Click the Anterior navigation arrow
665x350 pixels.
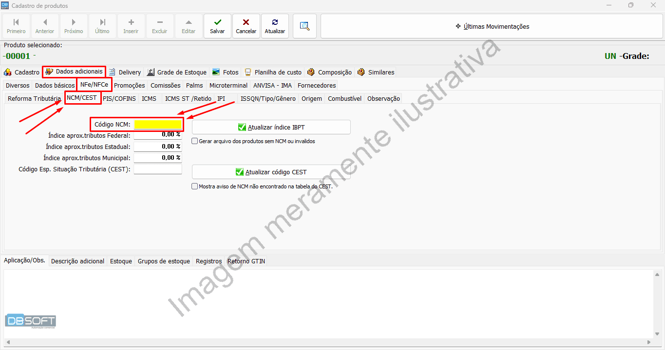coord(45,26)
